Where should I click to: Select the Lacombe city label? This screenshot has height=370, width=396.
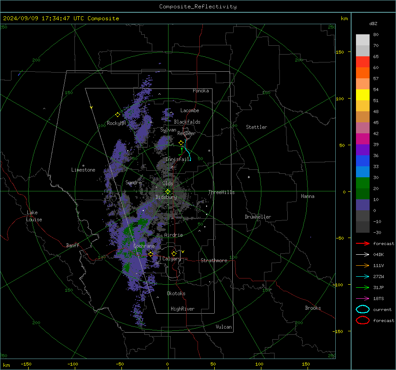(x=190, y=110)
